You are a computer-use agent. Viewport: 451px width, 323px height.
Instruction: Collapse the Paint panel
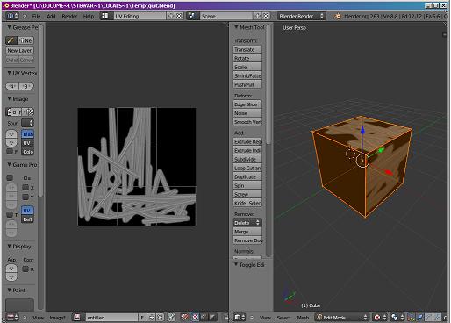pos(9,290)
